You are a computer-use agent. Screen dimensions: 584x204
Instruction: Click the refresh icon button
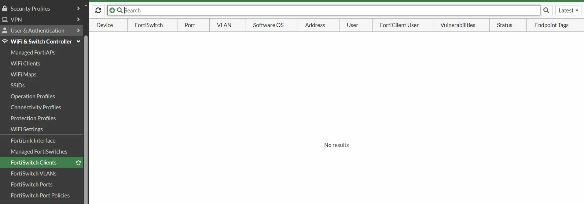[98, 10]
